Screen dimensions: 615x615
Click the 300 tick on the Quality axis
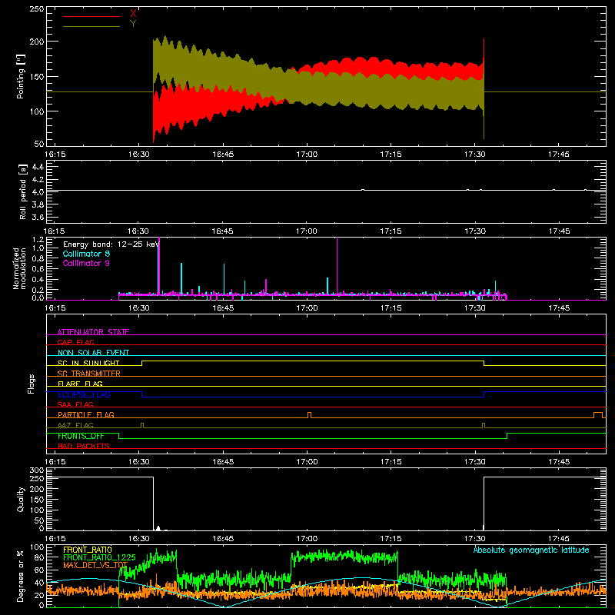pos(37,470)
